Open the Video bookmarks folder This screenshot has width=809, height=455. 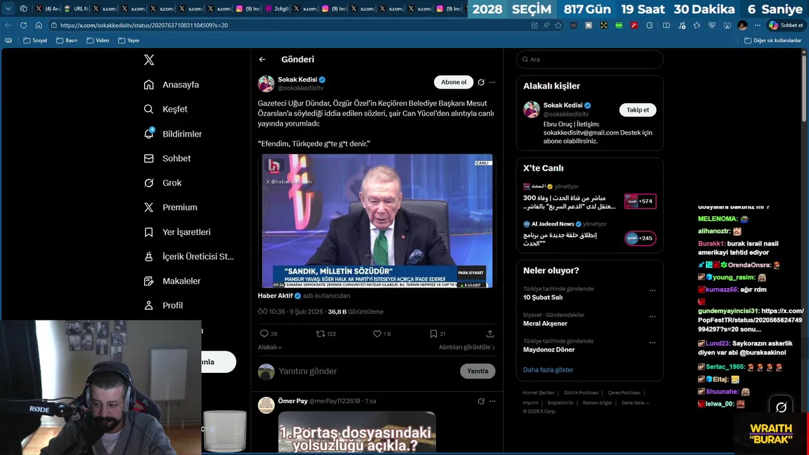tap(98, 40)
